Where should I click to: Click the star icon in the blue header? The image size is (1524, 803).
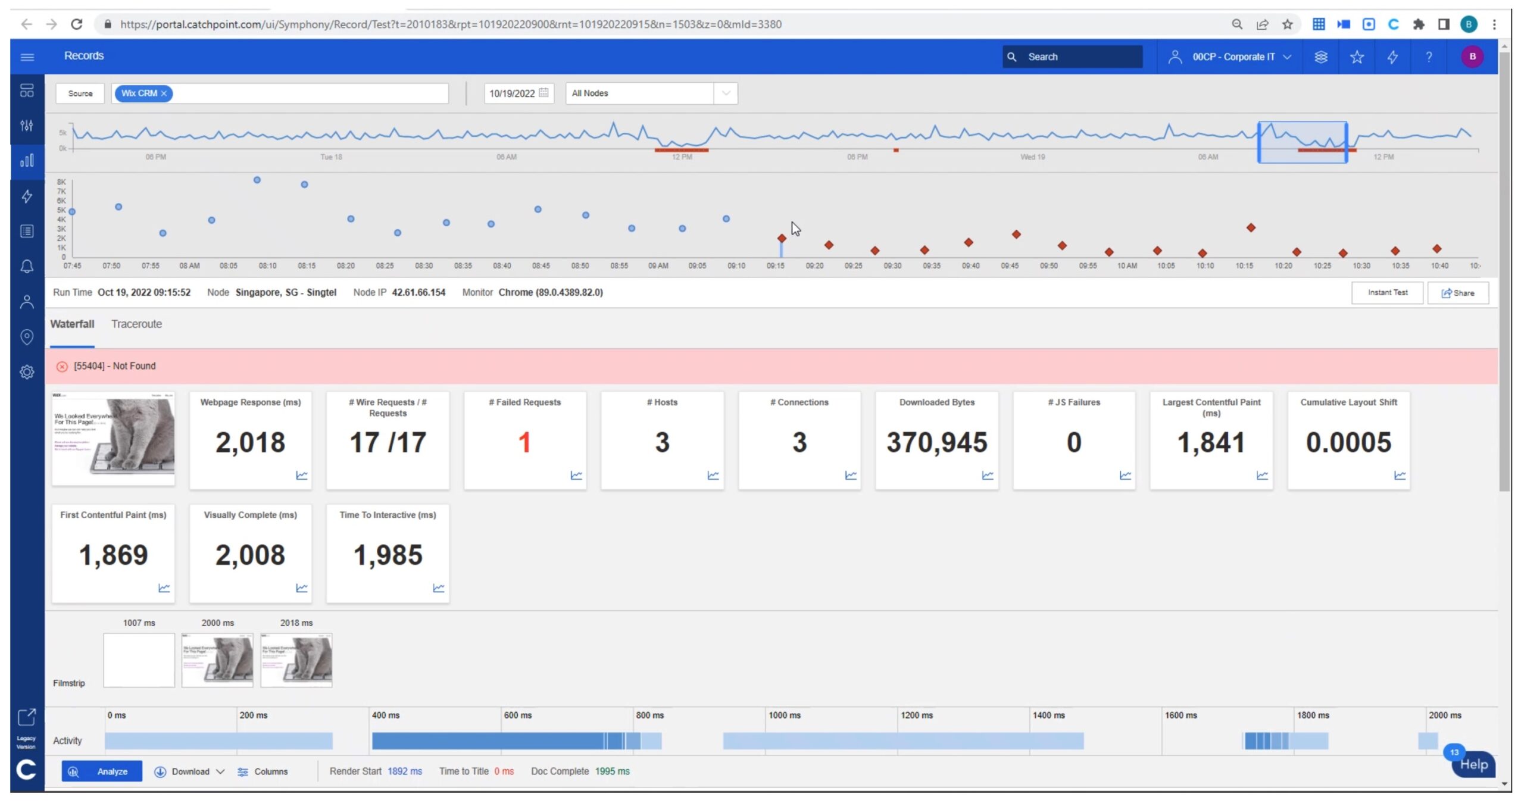[x=1357, y=57]
